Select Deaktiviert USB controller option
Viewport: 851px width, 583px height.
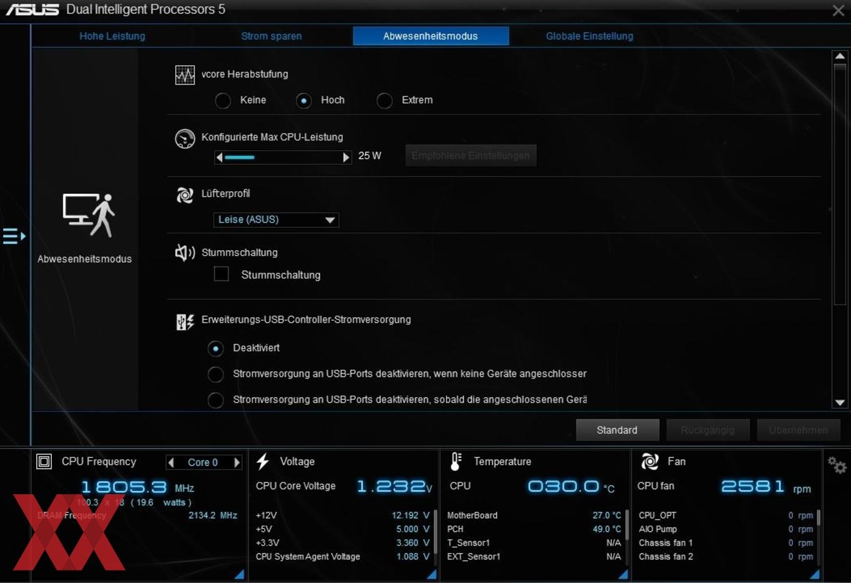pyautogui.click(x=215, y=348)
